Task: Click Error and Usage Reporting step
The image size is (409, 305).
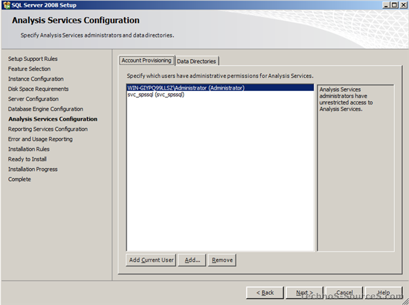Action: (41, 139)
